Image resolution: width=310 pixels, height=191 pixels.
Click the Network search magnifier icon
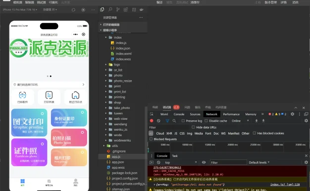tap(174, 121)
